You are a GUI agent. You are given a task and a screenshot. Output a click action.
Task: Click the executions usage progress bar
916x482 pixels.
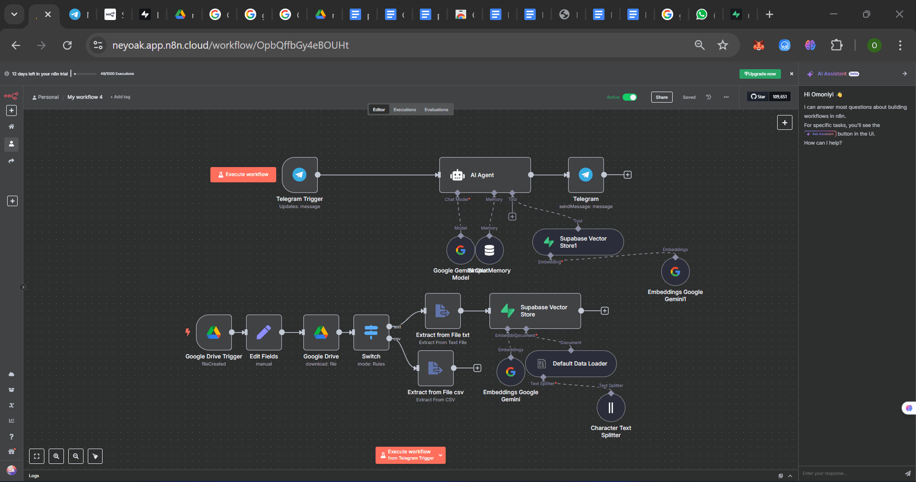(x=85, y=74)
